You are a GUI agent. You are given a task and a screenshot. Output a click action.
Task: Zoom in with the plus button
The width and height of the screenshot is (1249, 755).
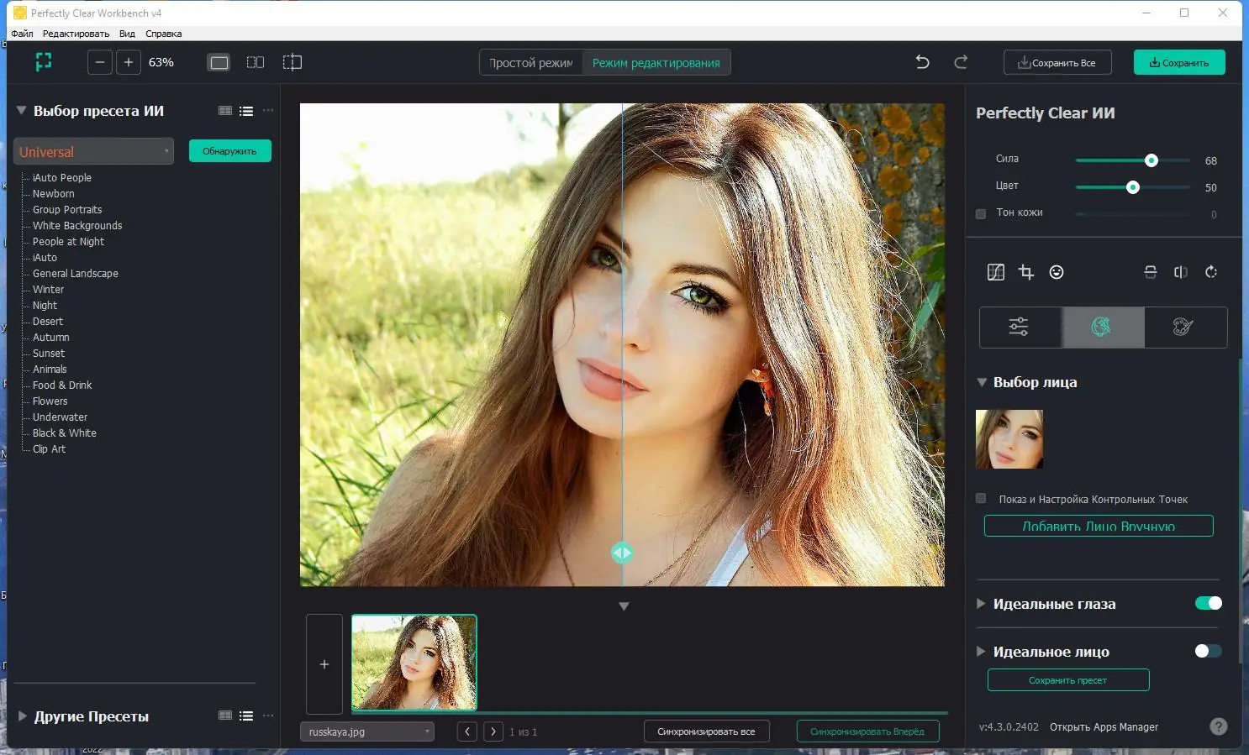coord(129,62)
